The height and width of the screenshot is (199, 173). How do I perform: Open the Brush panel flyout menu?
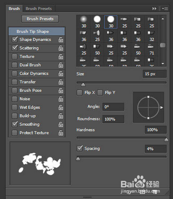[x=165, y=8]
